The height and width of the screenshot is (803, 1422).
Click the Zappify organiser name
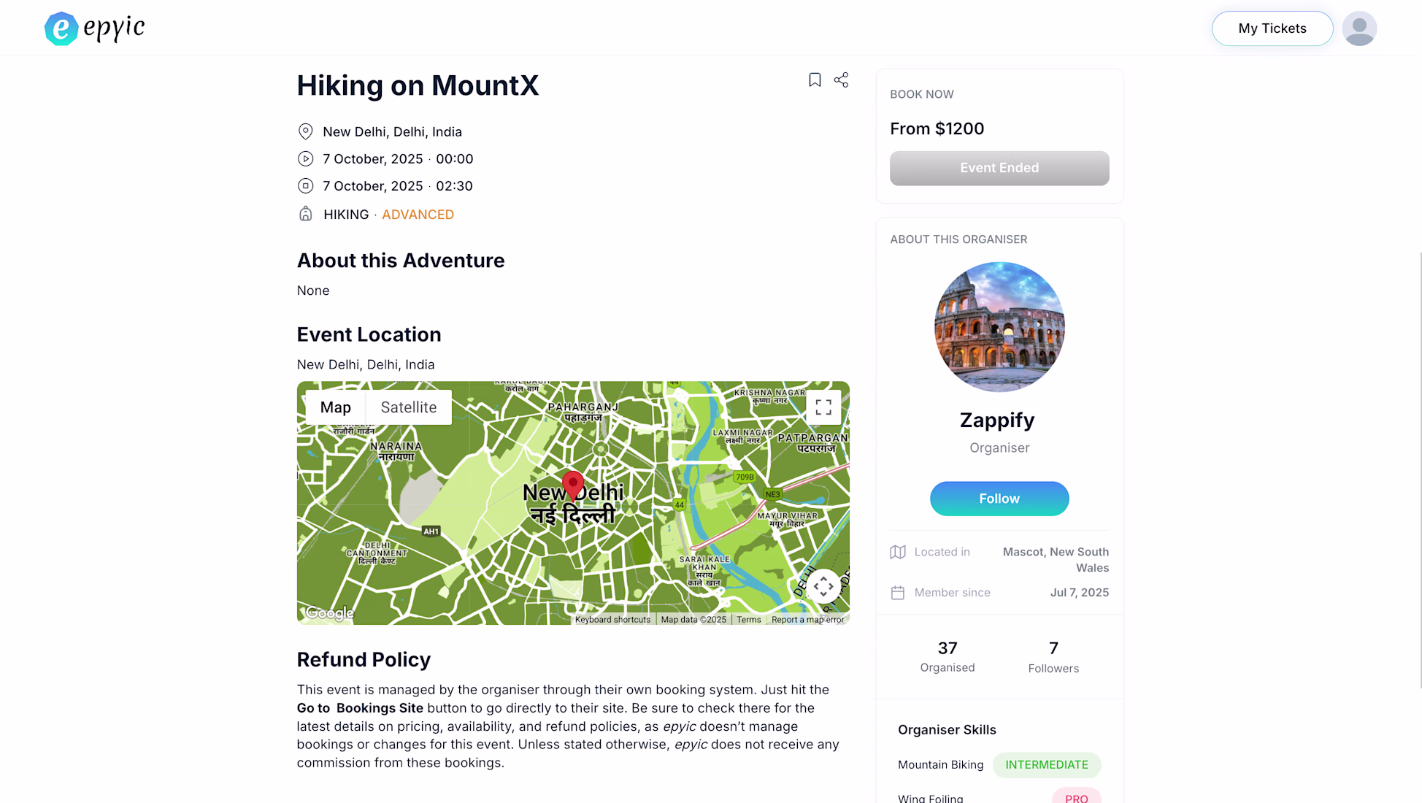(997, 420)
